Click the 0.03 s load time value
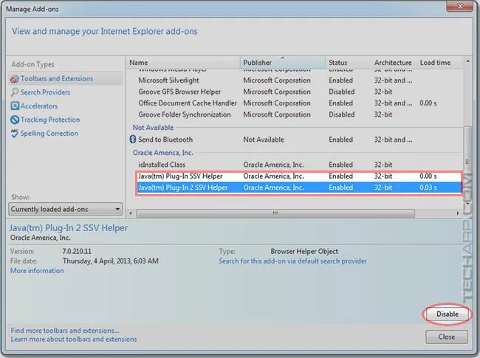This screenshot has height=358, width=480. click(x=428, y=187)
